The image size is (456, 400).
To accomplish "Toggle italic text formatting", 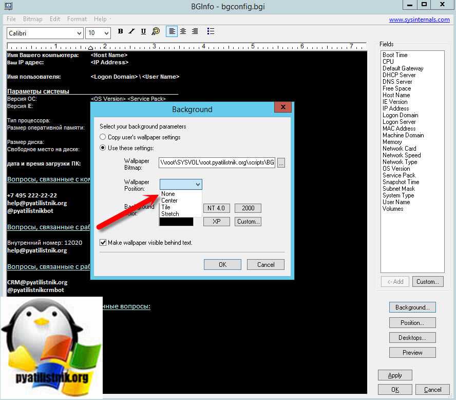I will click(131, 31).
